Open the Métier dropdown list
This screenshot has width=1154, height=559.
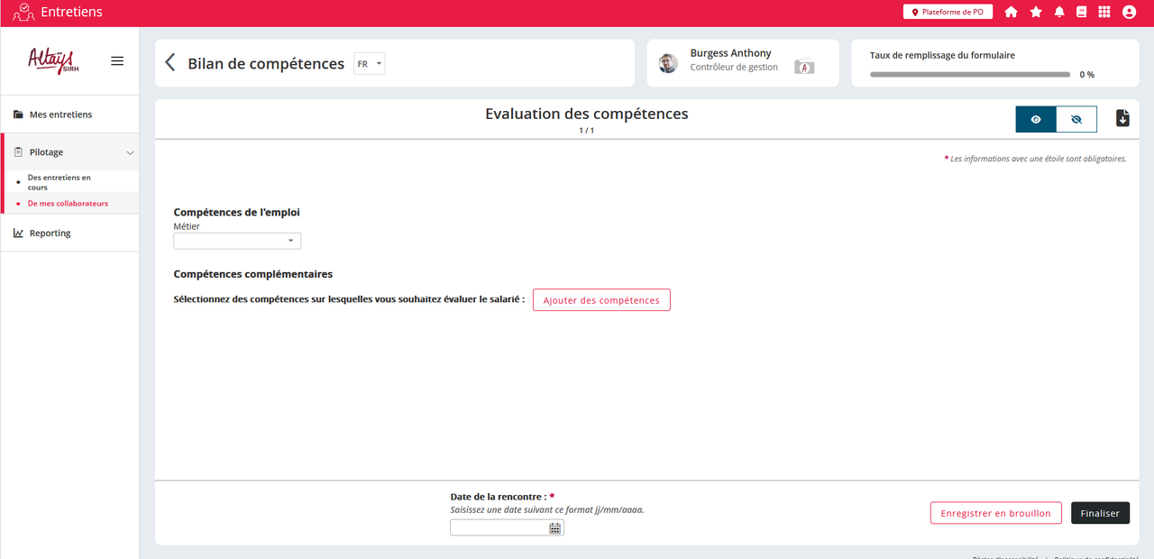tap(237, 241)
